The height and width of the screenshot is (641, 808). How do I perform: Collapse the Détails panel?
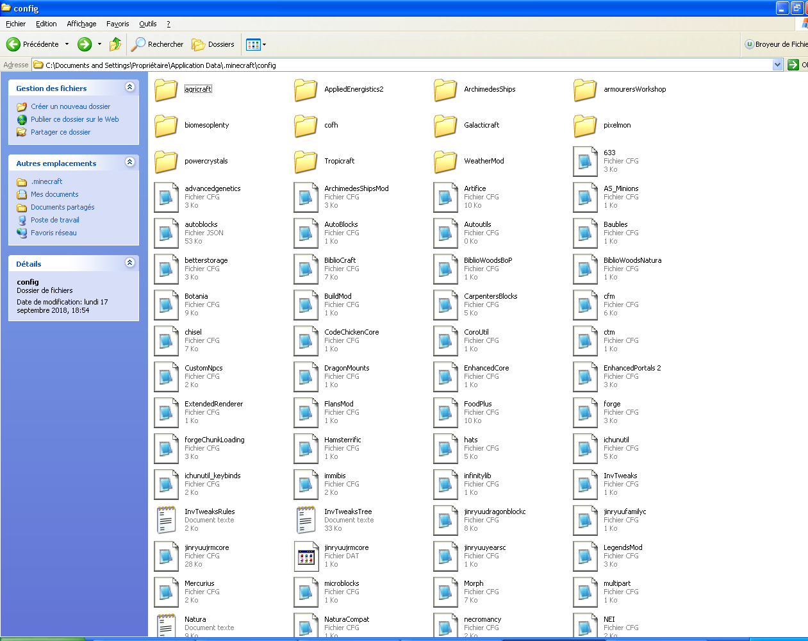(130, 263)
